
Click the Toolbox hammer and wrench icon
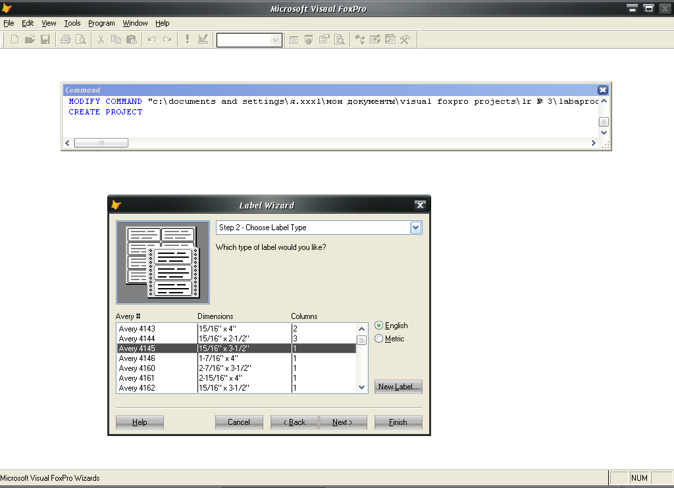405,40
